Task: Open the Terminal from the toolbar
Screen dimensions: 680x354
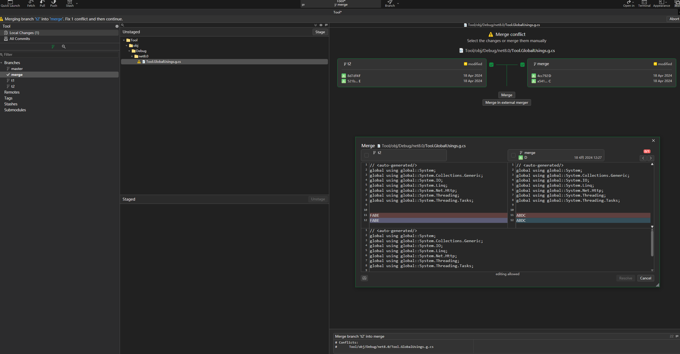Action: click(x=644, y=3)
